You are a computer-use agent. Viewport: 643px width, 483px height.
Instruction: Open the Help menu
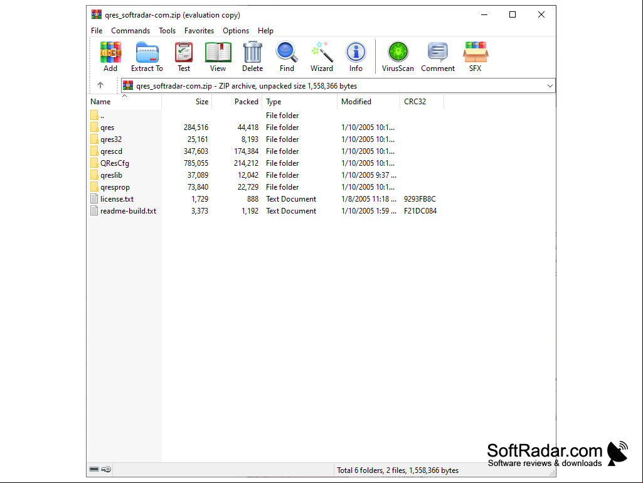pyautogui.click(x=265, y=31)
